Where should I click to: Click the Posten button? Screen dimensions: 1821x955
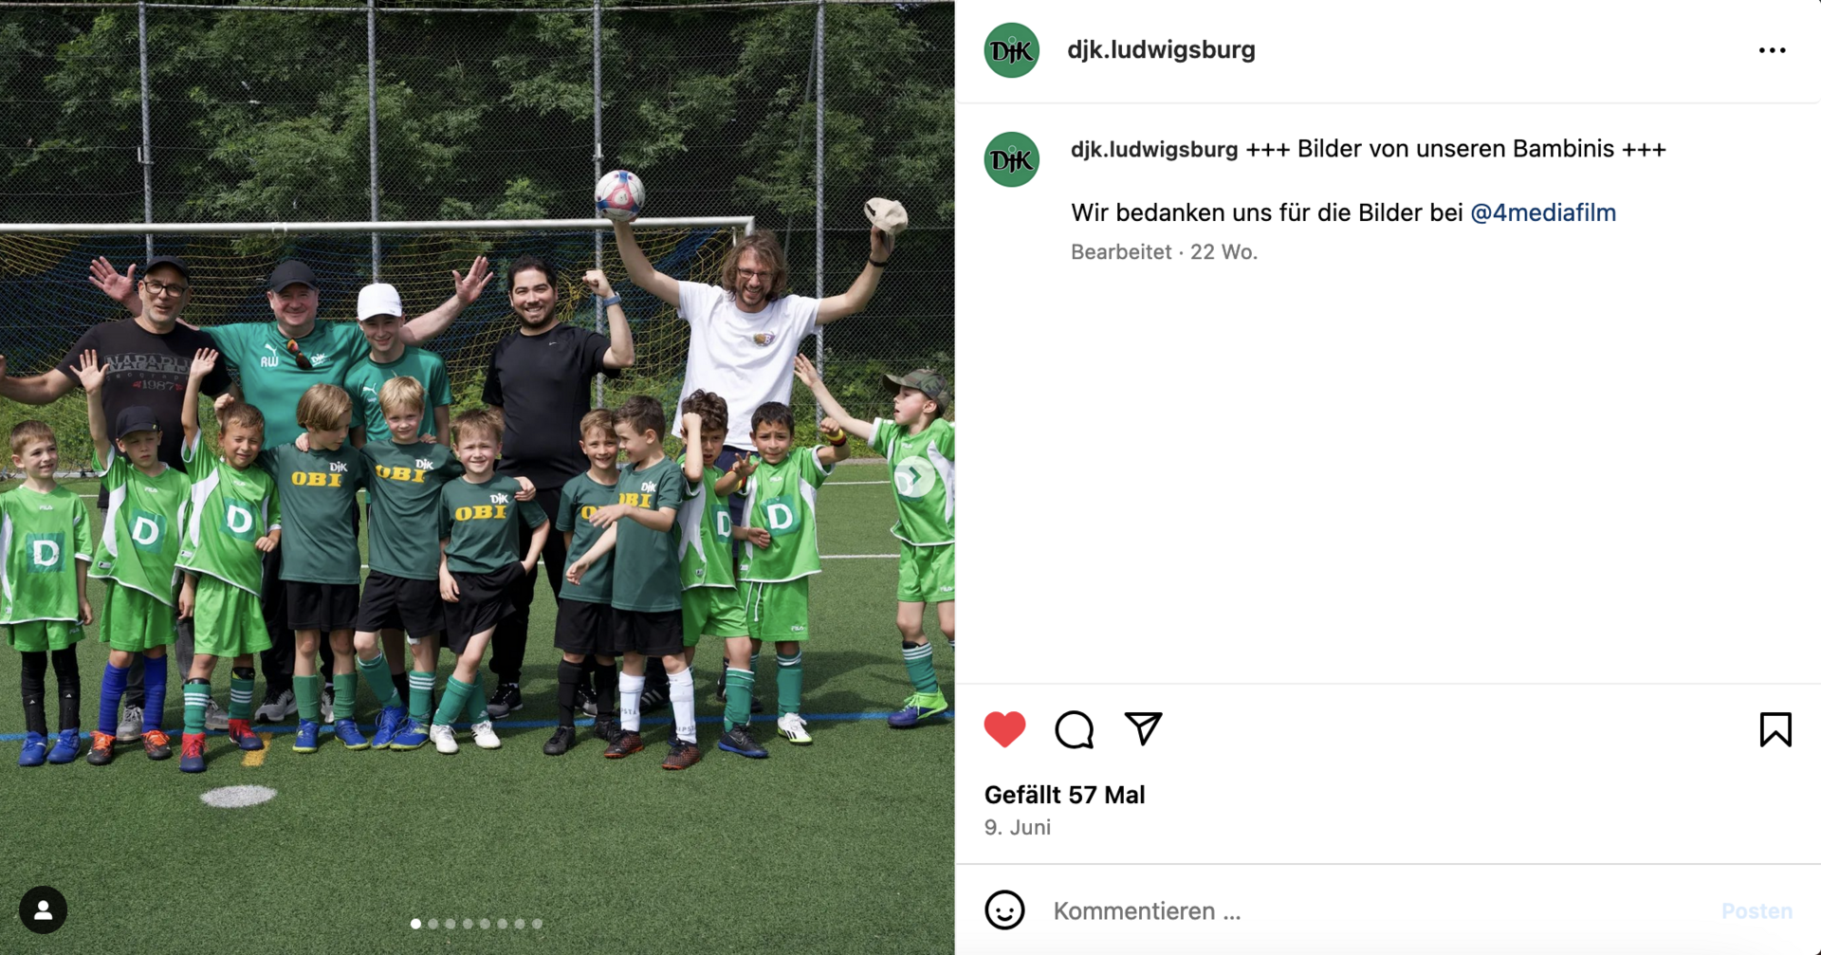1757,910
